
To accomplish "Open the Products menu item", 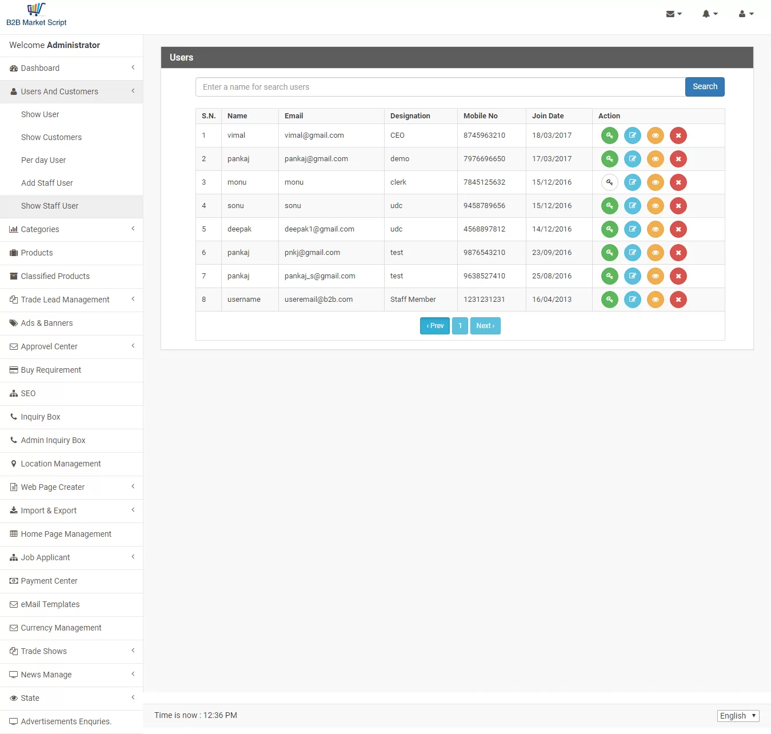I will (x=71, y=253).
